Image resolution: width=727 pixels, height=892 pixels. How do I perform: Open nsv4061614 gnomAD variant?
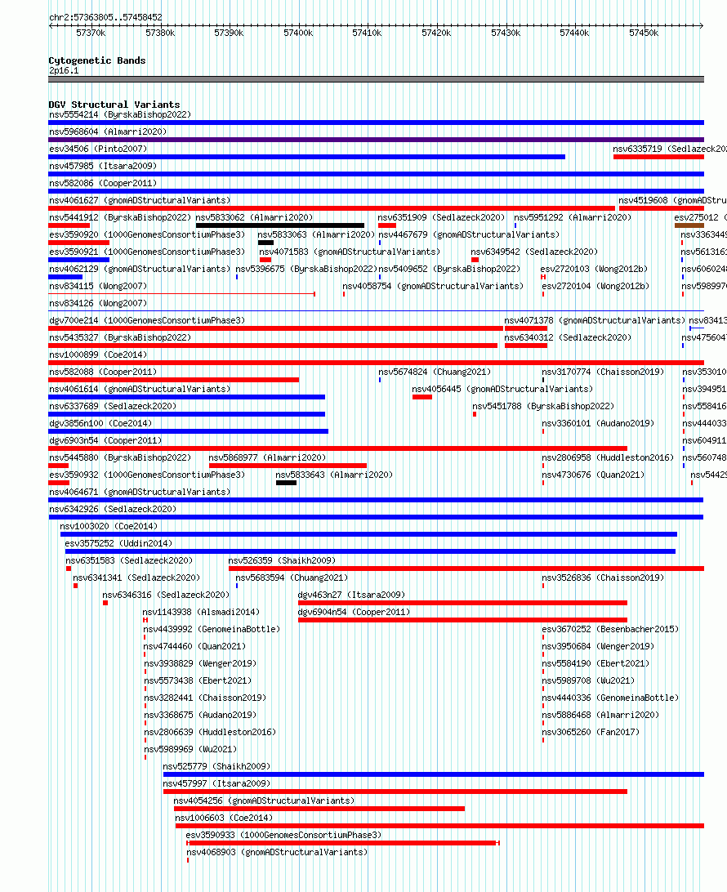(140, 389)
